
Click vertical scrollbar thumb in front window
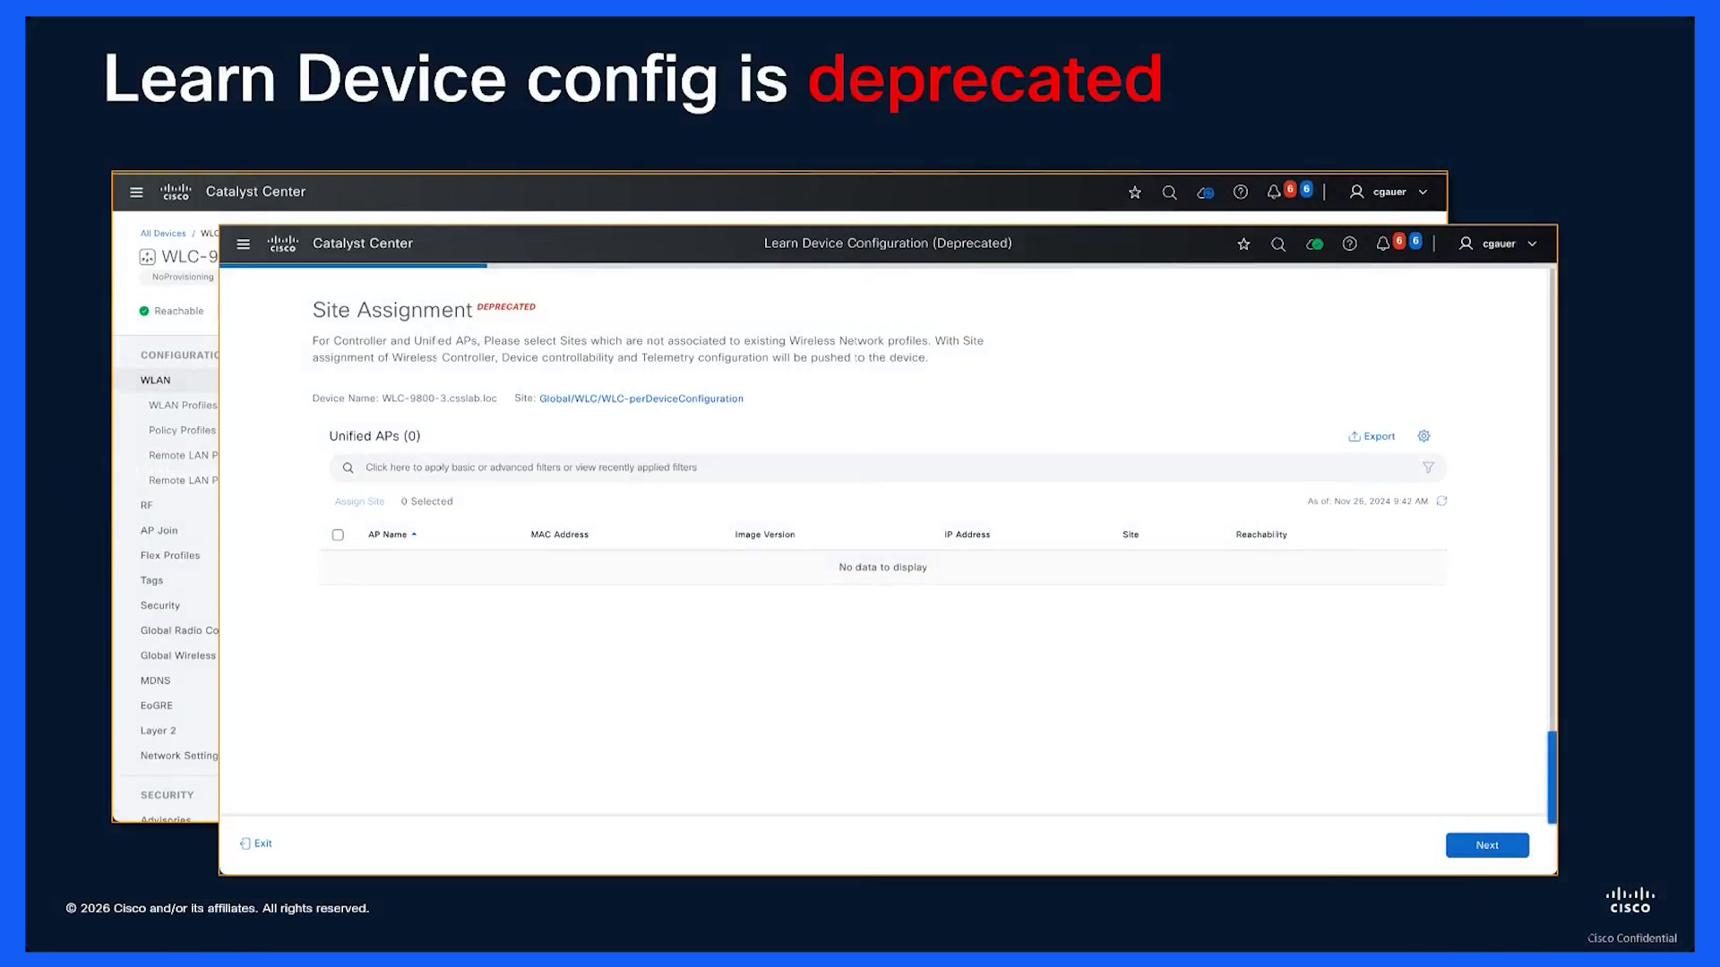click(1552, 777)
